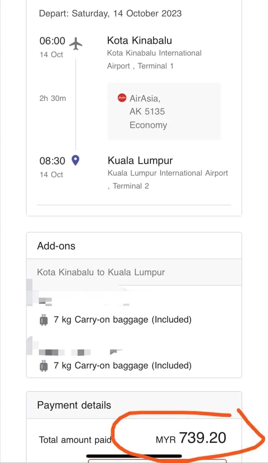Select the AirAsia AK 5135 flight number
The width and height of the screenshot is (268, 463).
147,111
